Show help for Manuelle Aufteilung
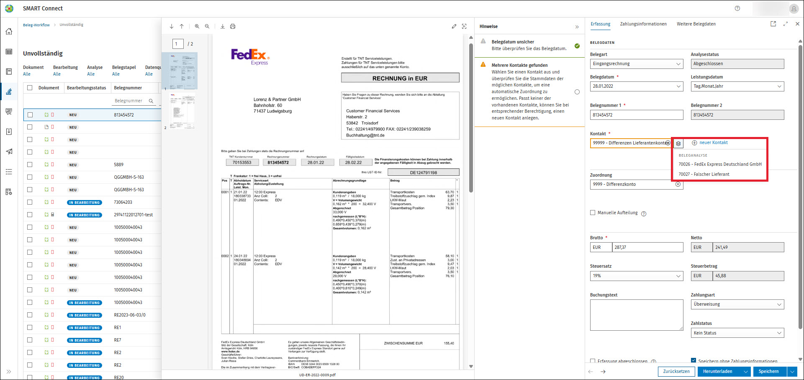804x380 pixels. 644,214
